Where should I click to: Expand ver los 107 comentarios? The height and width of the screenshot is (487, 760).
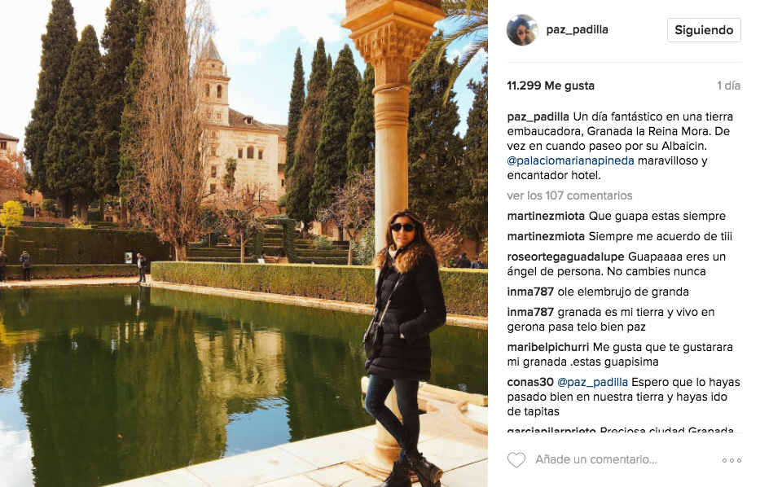pyautogui.click(x=569, y=195)
